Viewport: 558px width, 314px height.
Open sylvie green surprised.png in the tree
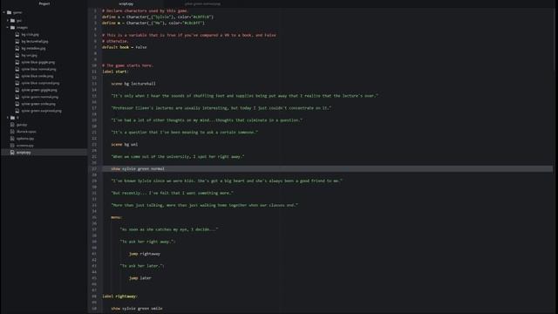[41, 111]
